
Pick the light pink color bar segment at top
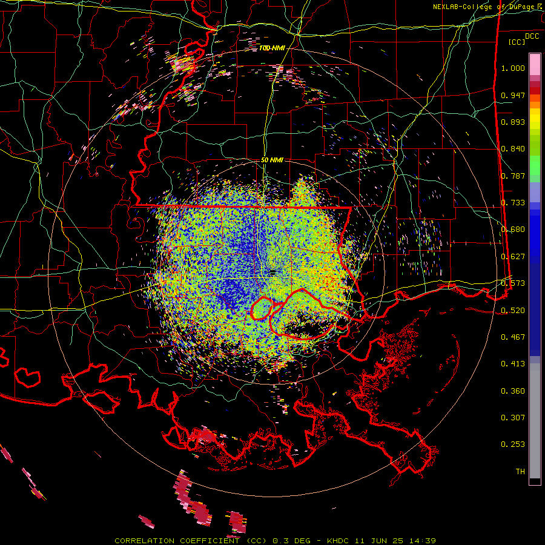coord(535,64)
